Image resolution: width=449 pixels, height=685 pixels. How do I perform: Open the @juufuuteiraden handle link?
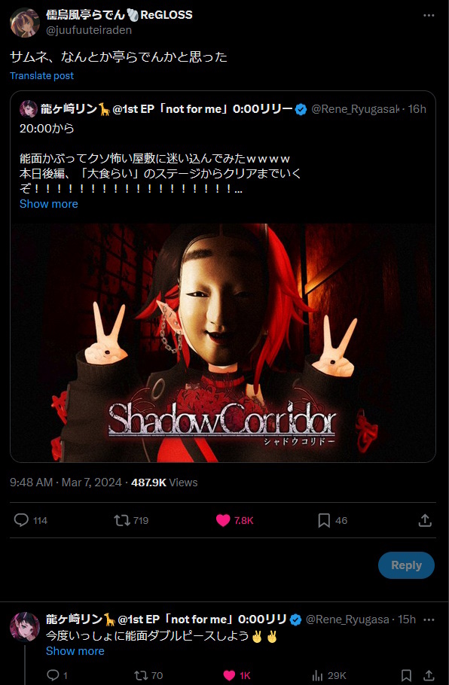click(x=89, y=29)
